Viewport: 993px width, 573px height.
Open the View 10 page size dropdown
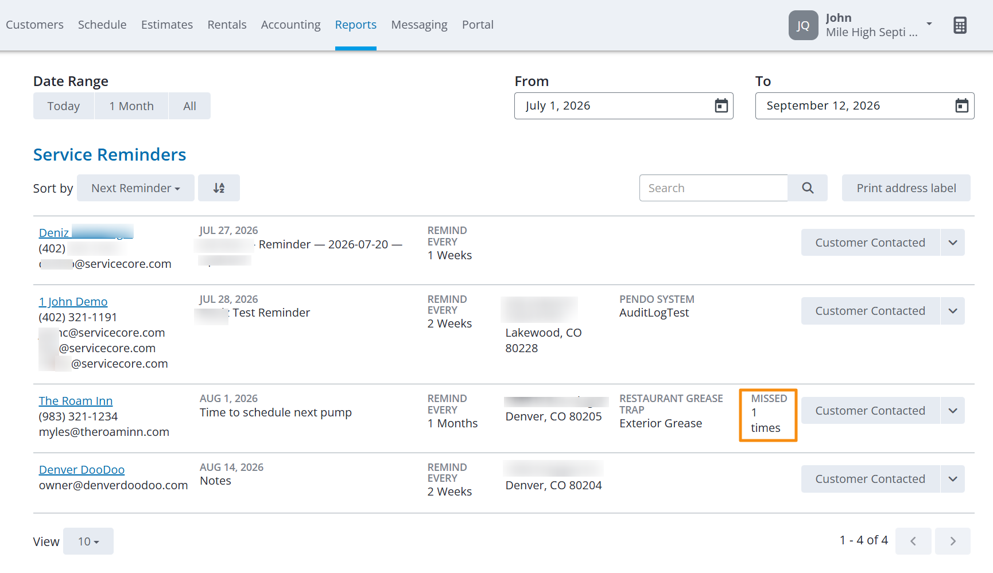pyautogui.click(x=88, y=541)
